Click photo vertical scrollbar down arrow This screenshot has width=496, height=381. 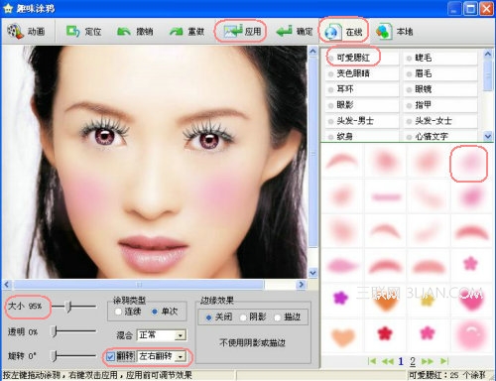(312, 273)
